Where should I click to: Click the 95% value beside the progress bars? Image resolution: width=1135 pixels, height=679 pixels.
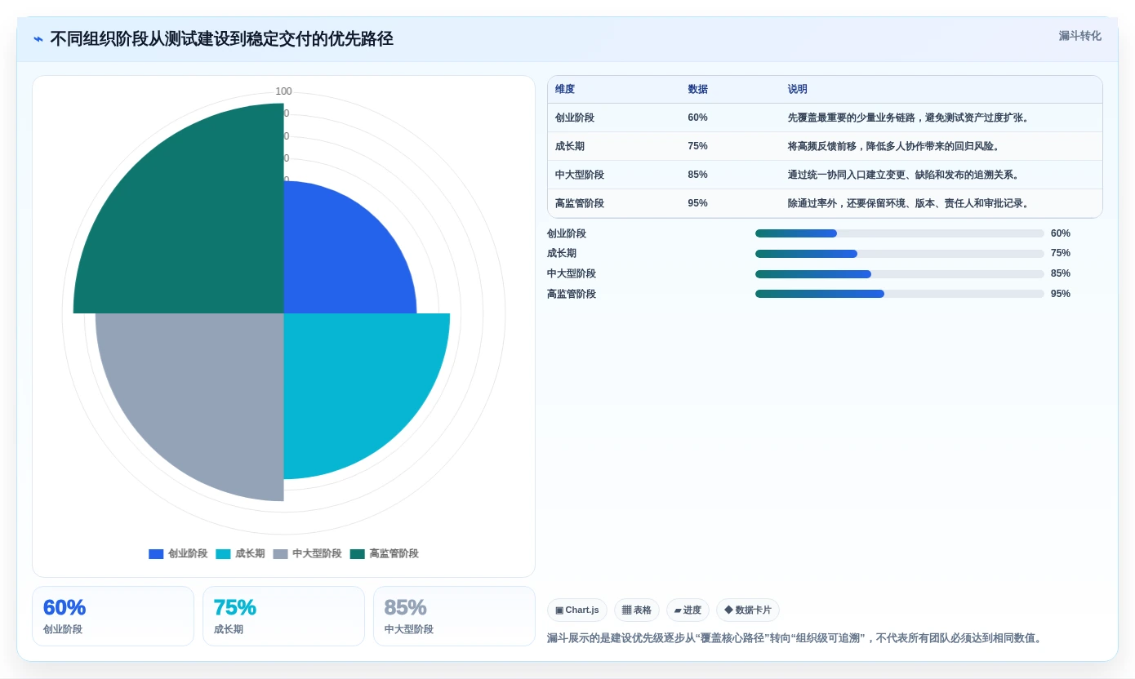(x=1061, y=294)
